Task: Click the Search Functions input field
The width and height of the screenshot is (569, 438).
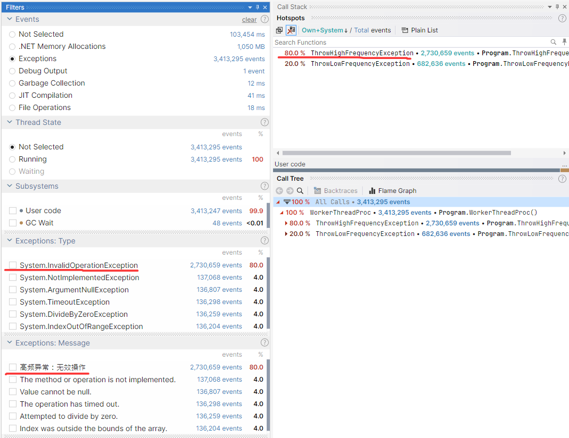Action: coord(411,42)
